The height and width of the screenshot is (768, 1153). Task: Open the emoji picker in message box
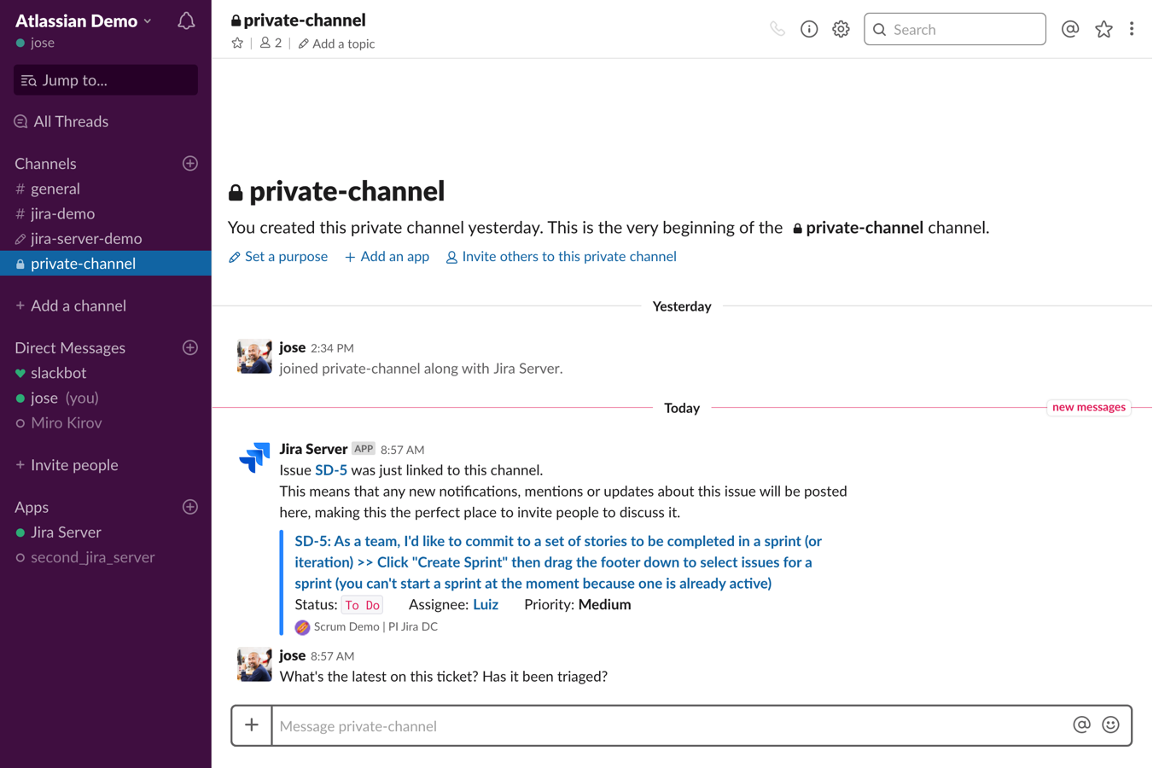(1110, 725)
